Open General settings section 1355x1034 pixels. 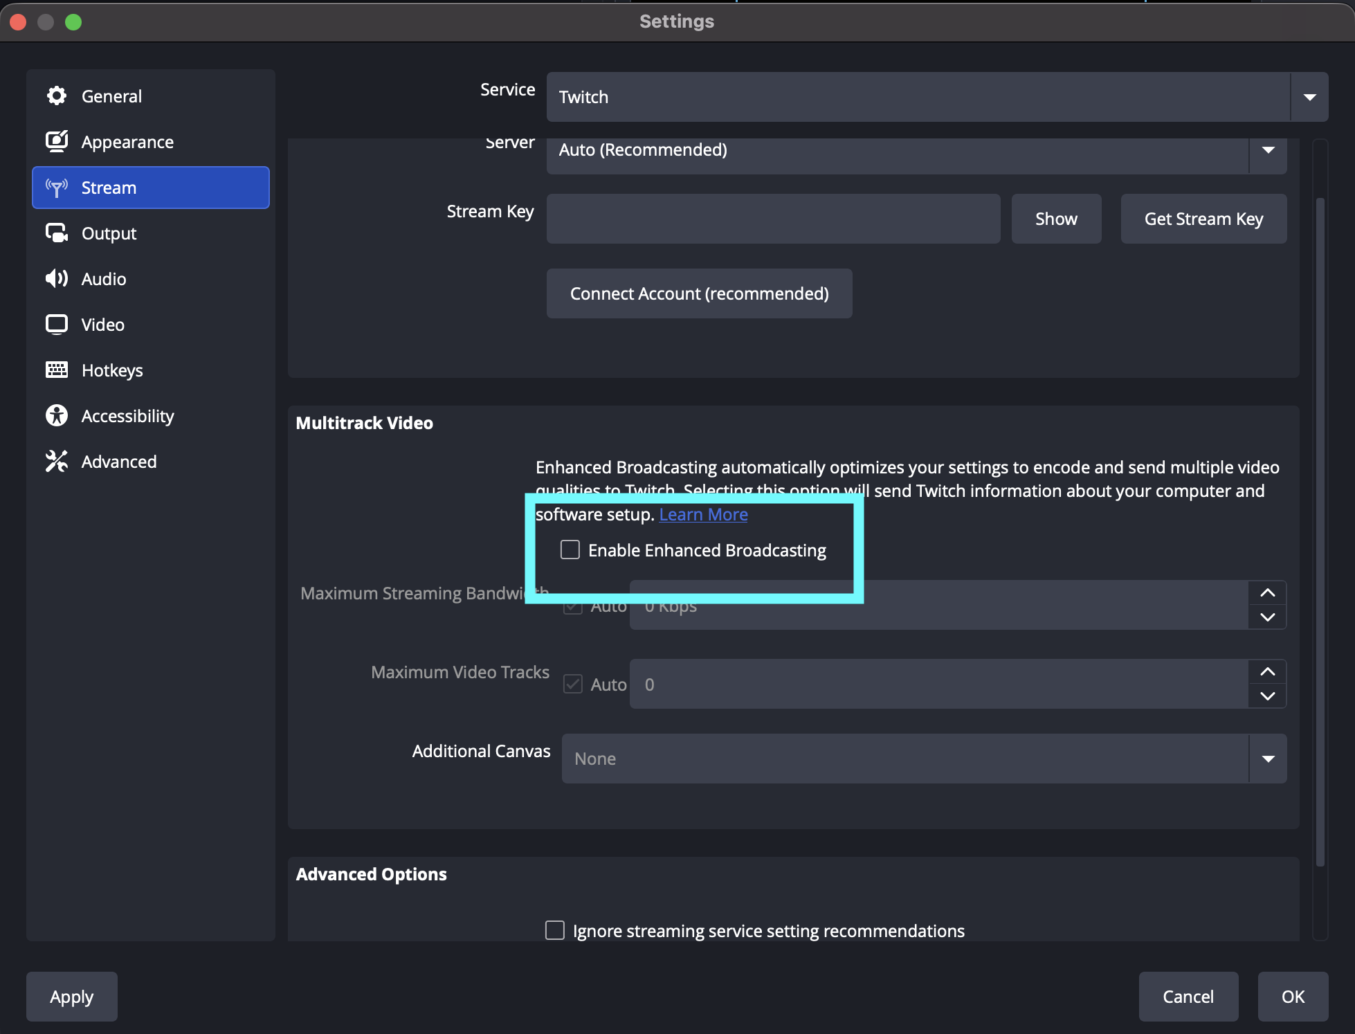[151, 96]
